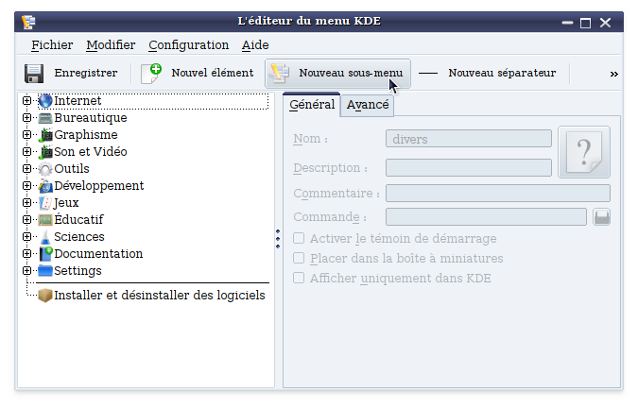Select the Sciences tree row text
This screenshot has width=638, height=408.
pyautogui.click(x=79, y=237)
